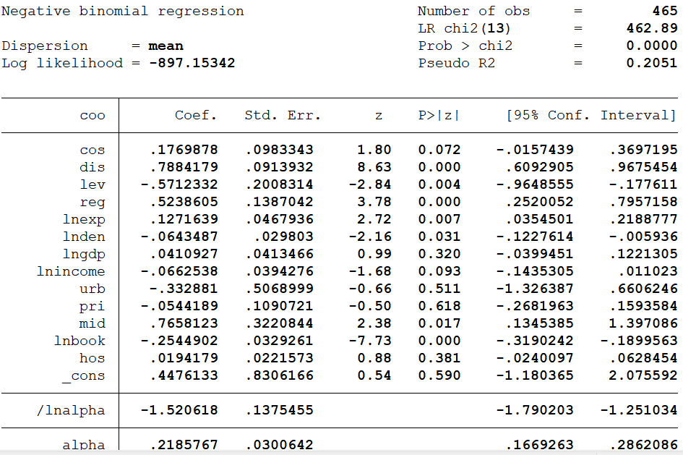Click _cons coefficient .4476133
Viewport: 683px width, 455px height.
(184, 375)
